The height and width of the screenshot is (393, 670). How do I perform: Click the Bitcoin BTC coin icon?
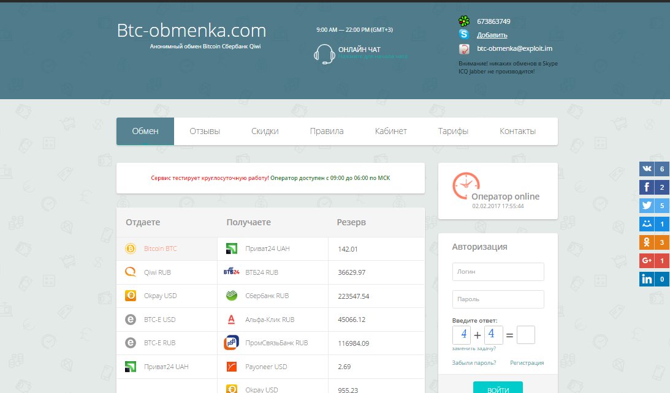(131, 249)
